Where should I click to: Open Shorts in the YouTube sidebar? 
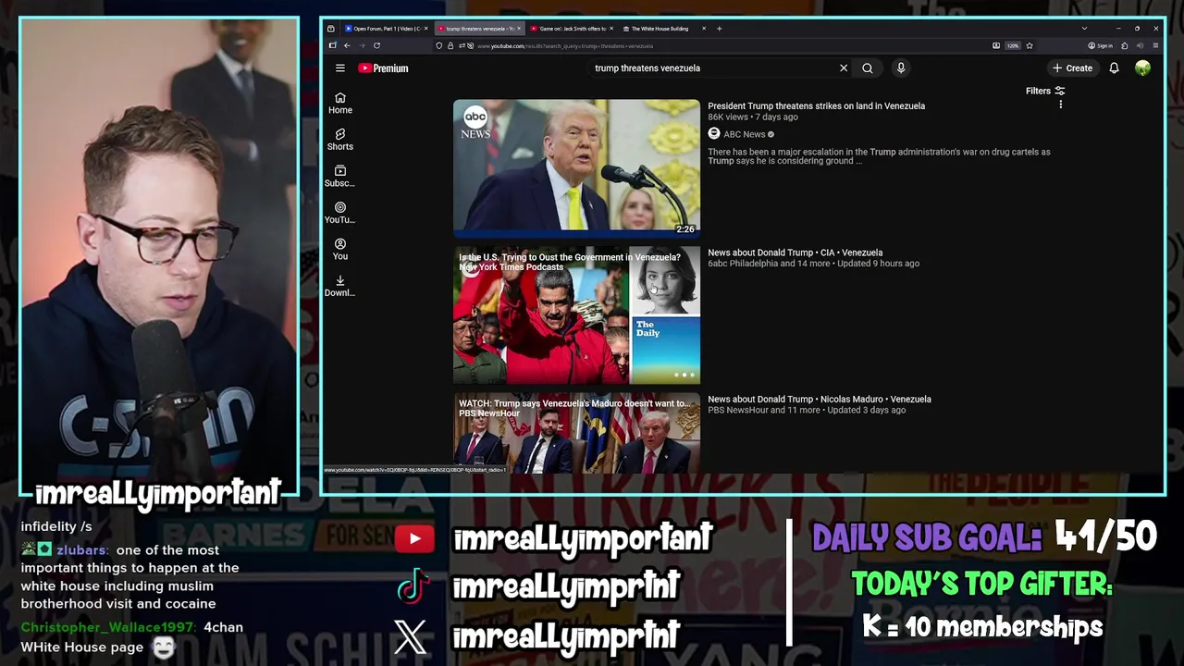pyautogui.click(x=340, y=140)
